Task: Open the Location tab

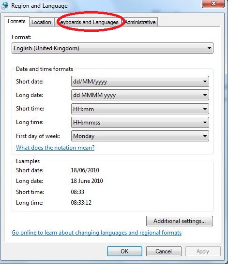Action: click(x=41, y=22)
